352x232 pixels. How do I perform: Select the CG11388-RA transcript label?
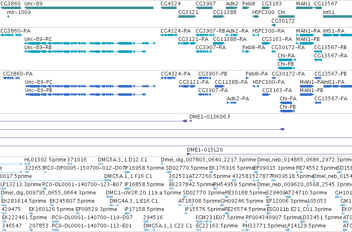pos(230,39)
